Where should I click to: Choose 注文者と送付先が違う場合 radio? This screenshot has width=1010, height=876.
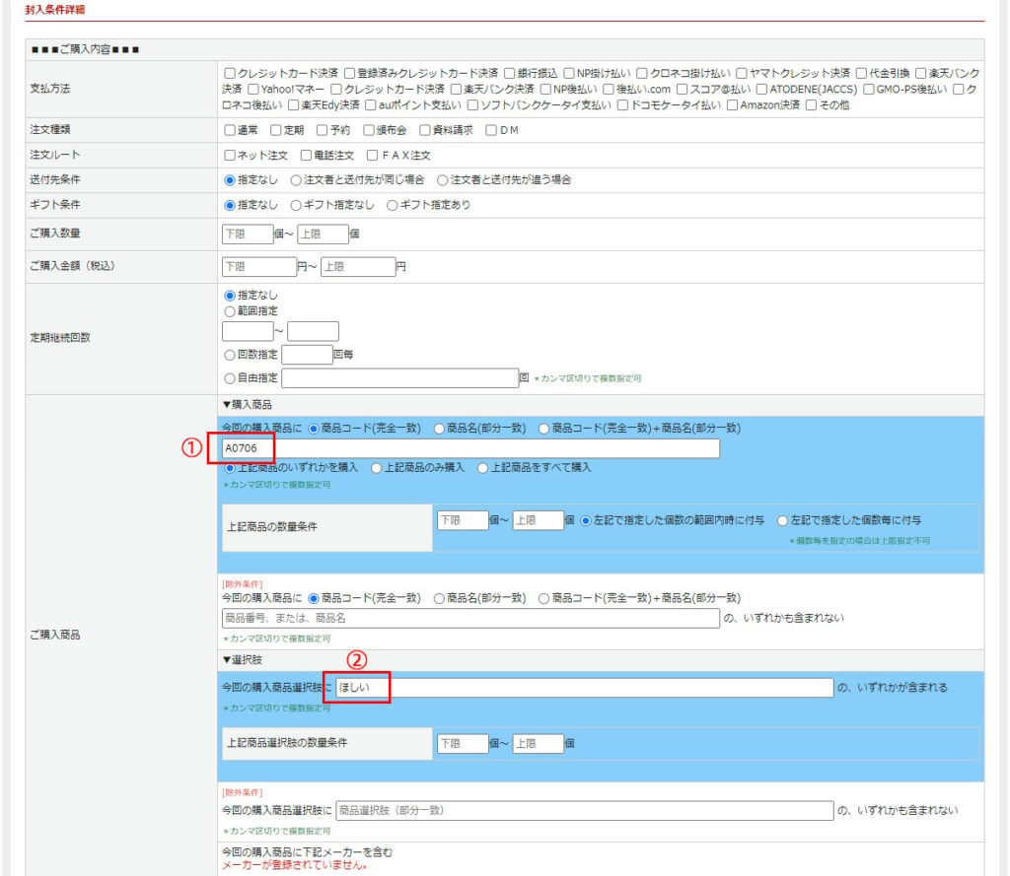click(x=443, y=180)
